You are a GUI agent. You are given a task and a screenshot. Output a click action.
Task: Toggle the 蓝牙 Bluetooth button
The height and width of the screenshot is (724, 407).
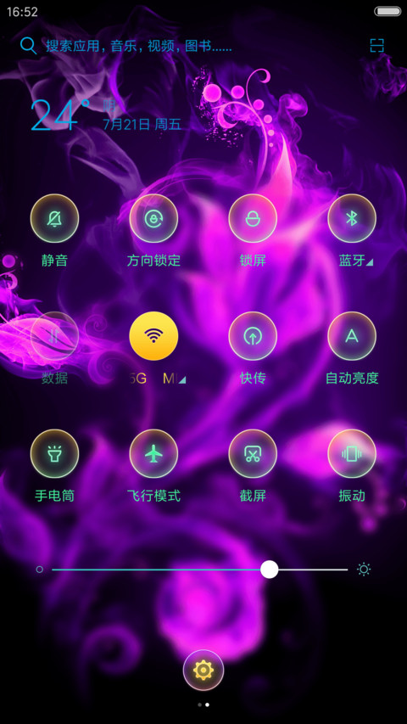pyautogui.click(x=352, y=218)
